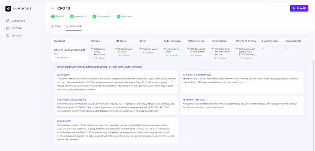Click the Files step status badge

click(x=57, y=17)
